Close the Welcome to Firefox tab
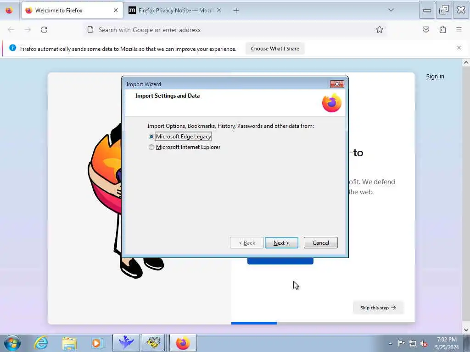 point(115,11)
